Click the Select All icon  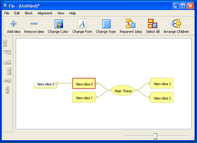coord(153,24)
